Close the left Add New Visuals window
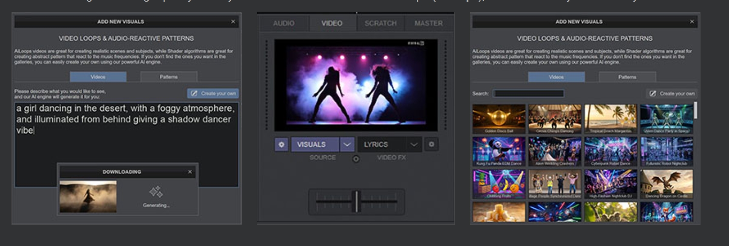Viewport: 729px width, 246px height. [233, 22]
